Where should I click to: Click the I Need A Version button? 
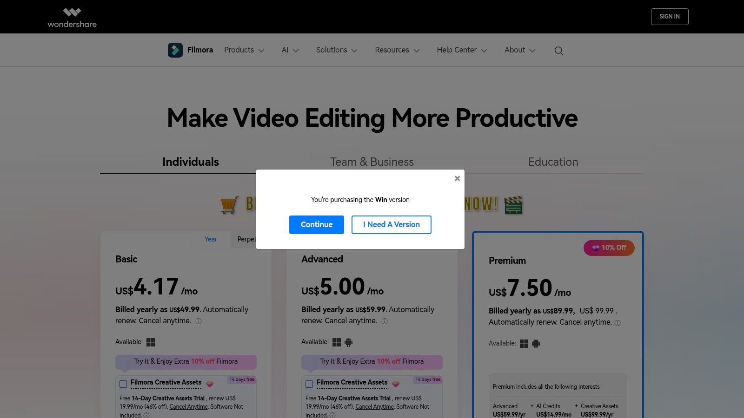pos(392,225)
